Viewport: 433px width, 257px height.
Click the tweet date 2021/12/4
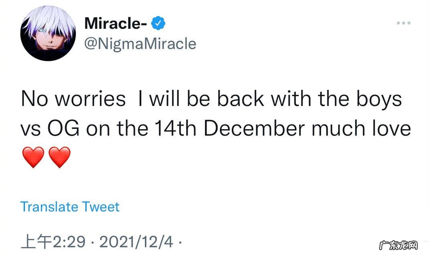tap(136, 242)
